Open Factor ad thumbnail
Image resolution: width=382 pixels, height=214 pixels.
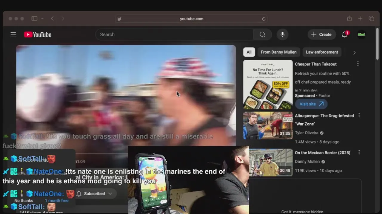click(x=268, y=85)
